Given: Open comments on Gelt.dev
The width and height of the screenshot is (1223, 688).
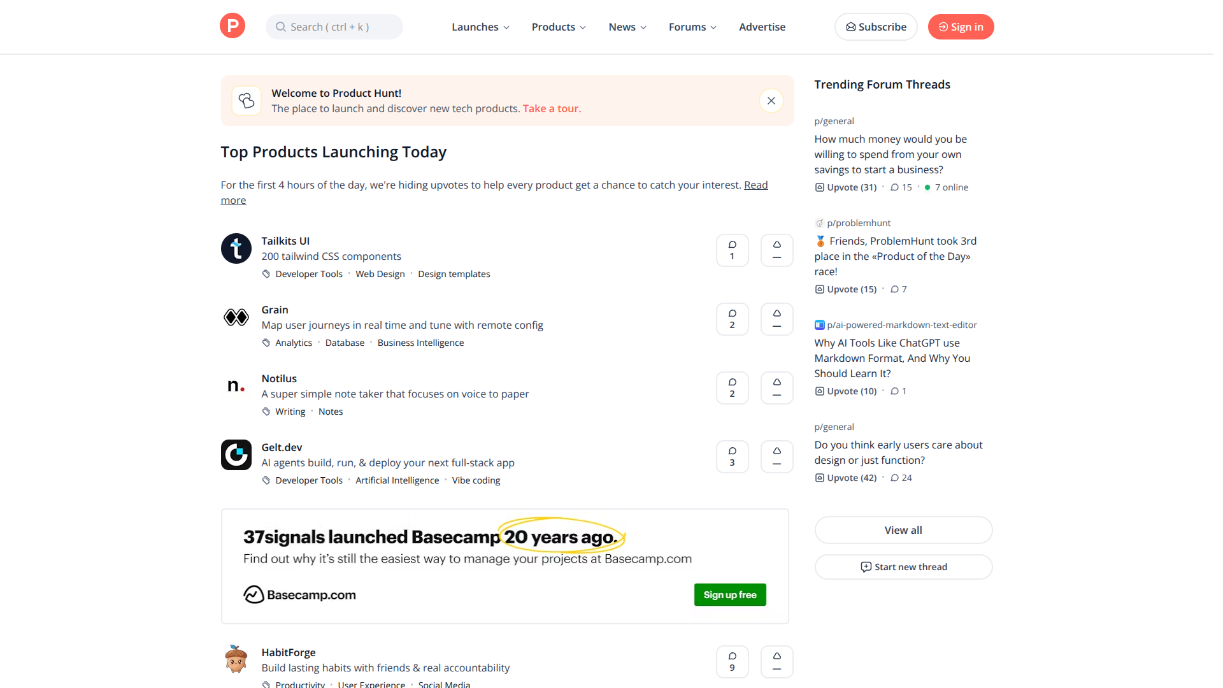Looking at the screenshot, I should coord(732,456).
